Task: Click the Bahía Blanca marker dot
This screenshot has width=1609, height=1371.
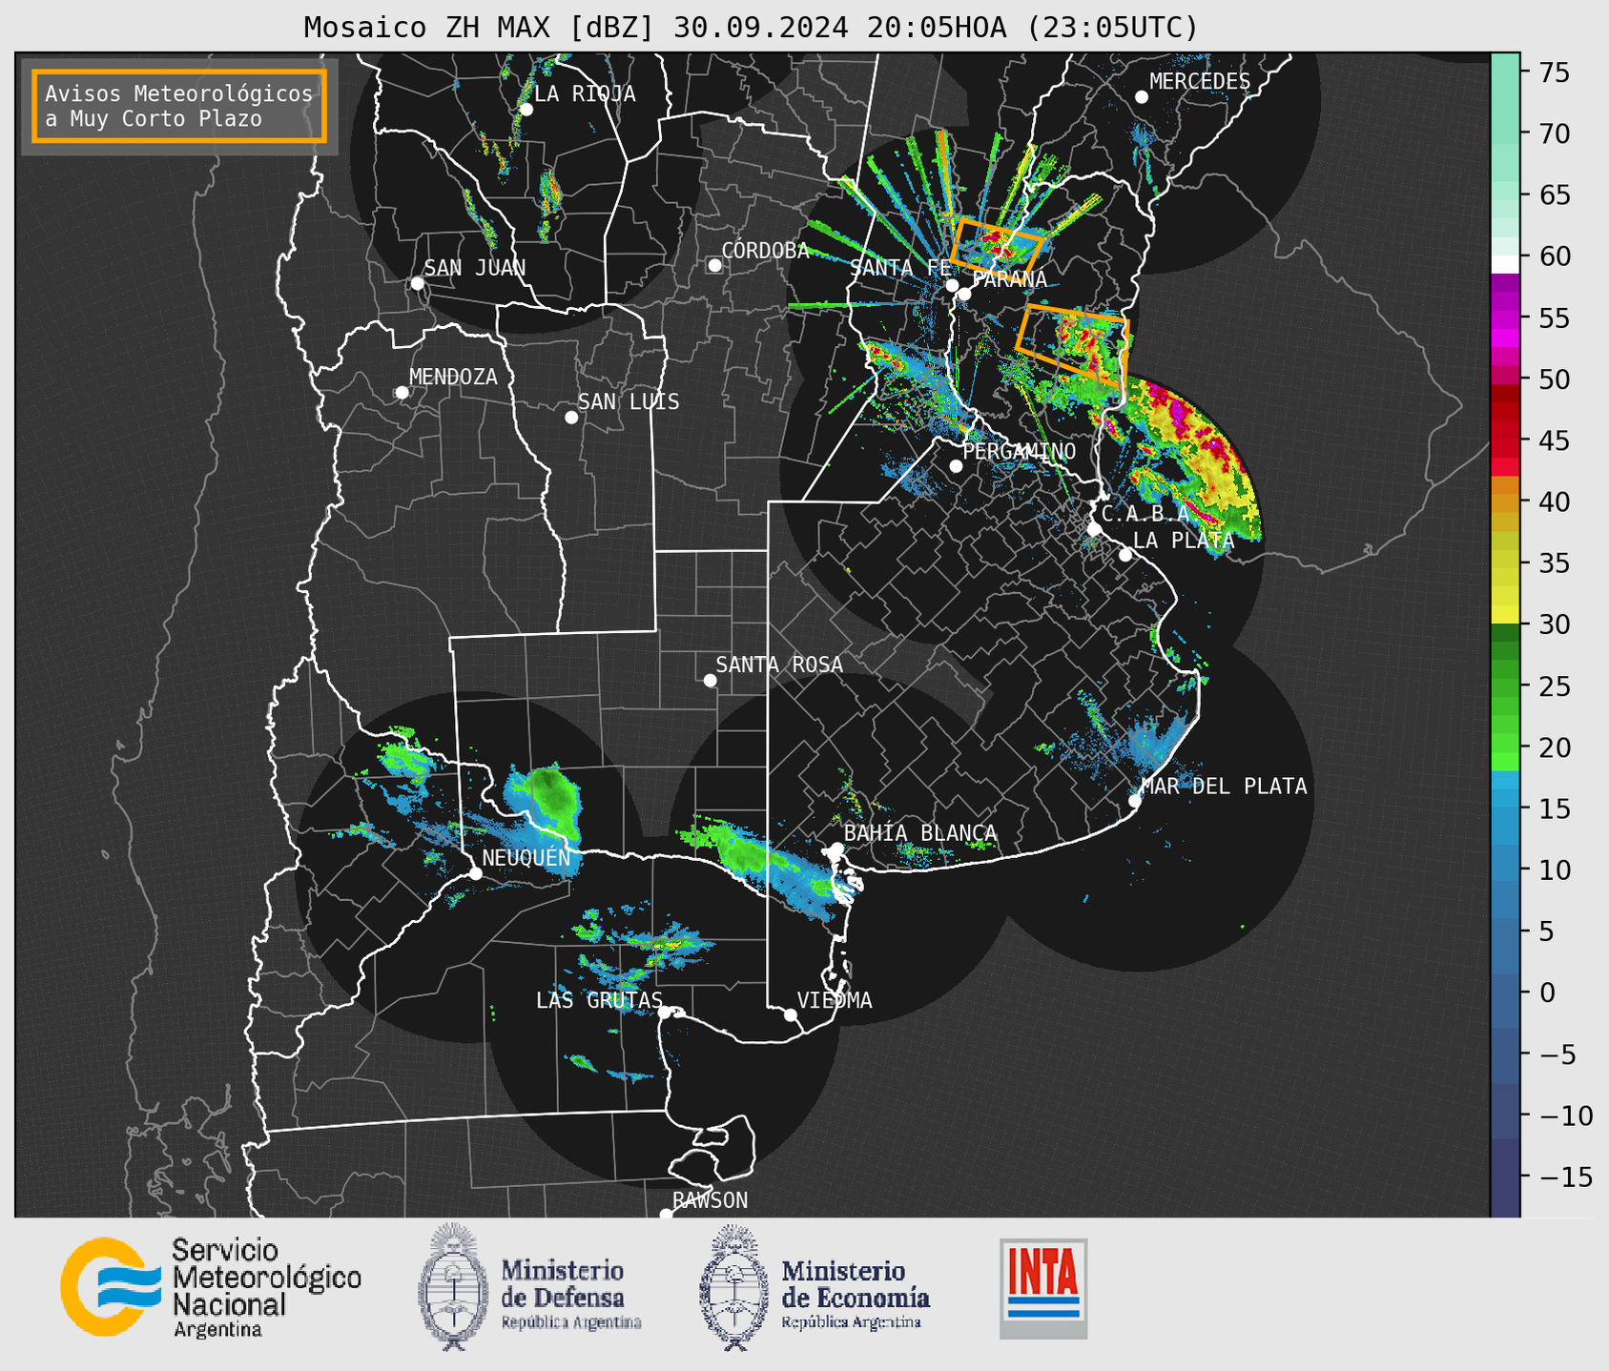Action: pyautogui.click(x=836, y=849)
